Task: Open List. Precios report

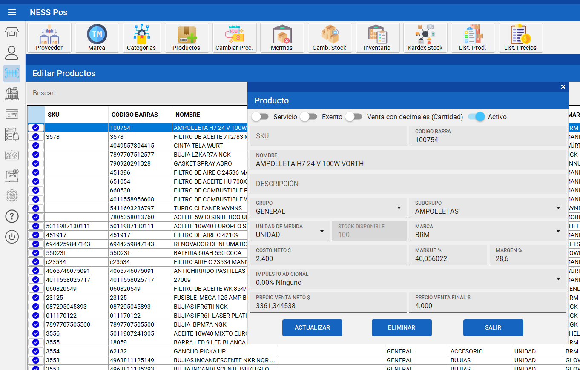Action: click(520, 38)
